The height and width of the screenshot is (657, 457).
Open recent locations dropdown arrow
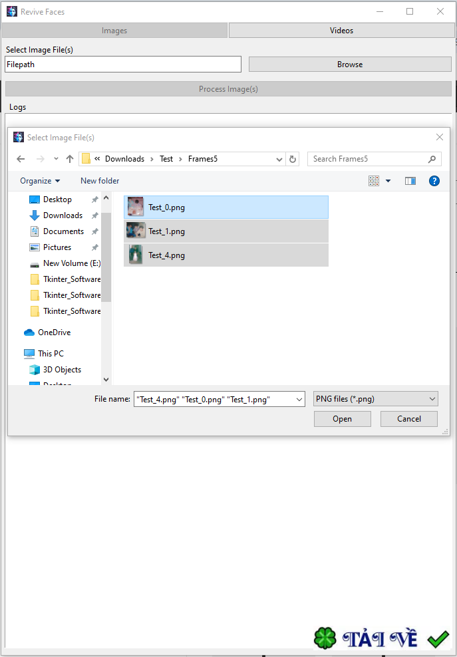(56, 159)
